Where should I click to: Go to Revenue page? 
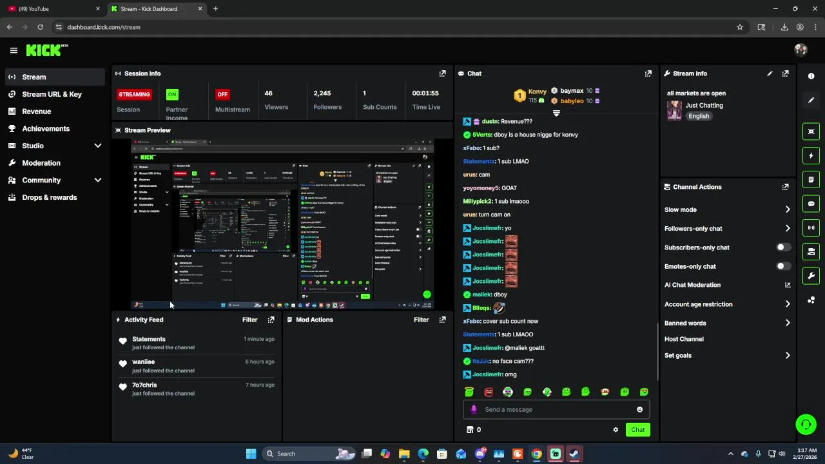55,111
